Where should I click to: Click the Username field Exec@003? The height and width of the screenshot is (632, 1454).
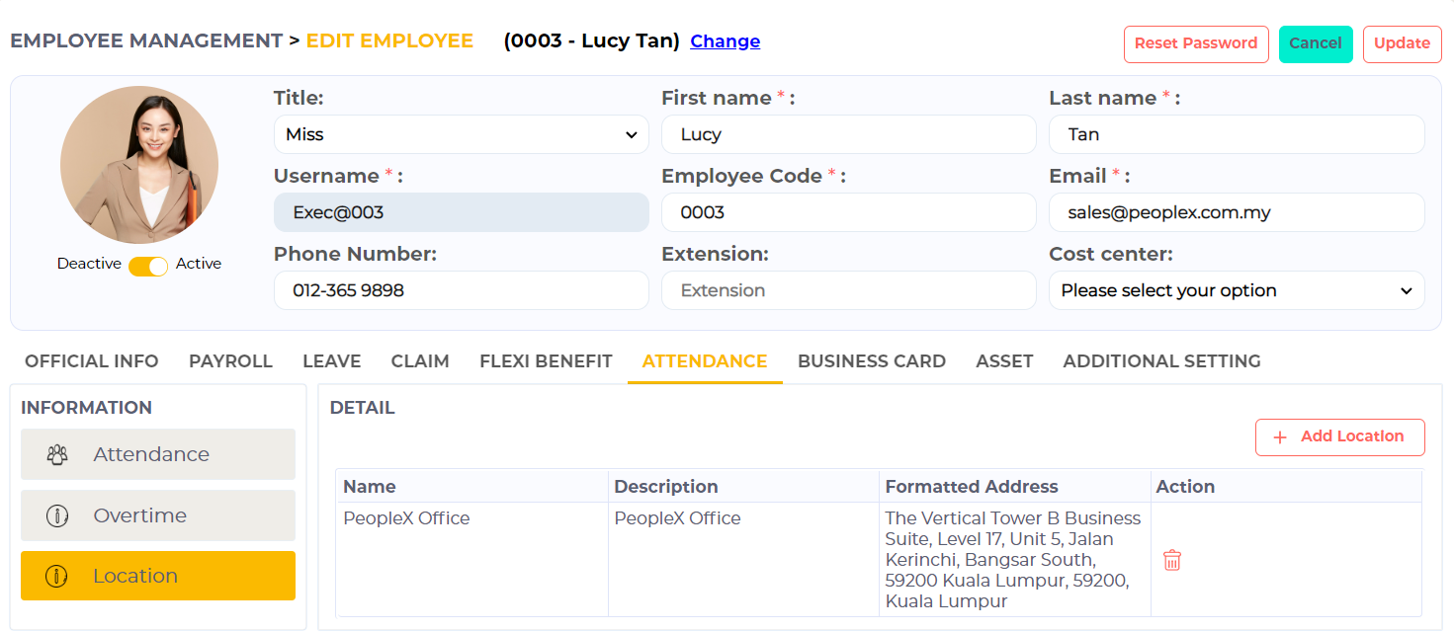(x=462, y=212)
